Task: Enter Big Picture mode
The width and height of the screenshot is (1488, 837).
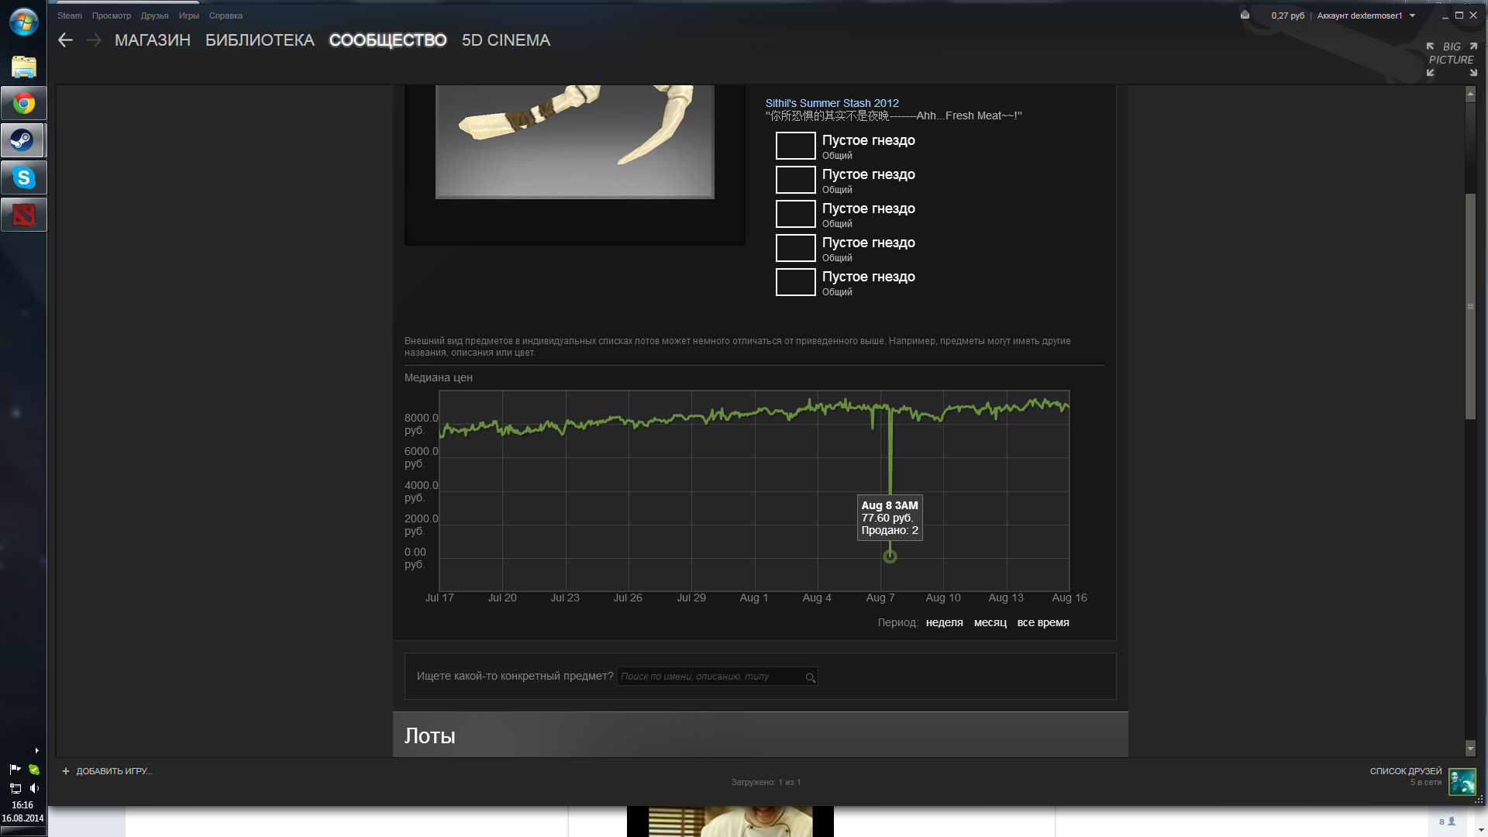Action: tap(1451, 59)
